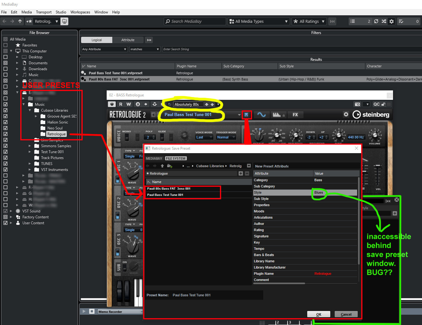
Task: Open the All Media Types dropdown
Action: (259, 21)
